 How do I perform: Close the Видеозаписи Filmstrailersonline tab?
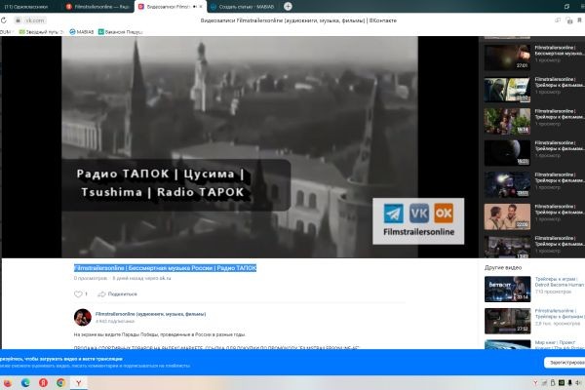pyautogui.click(x=201, y=7)
